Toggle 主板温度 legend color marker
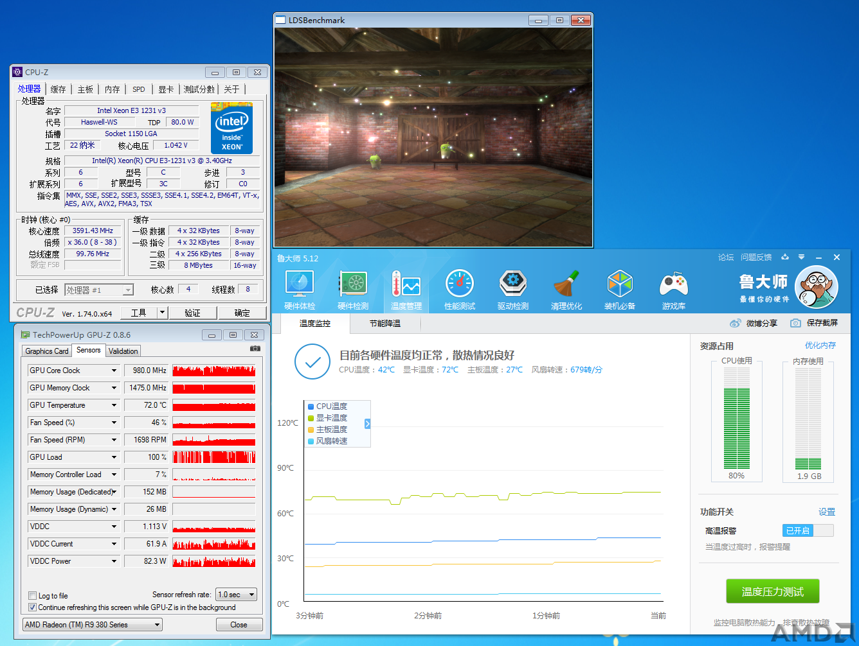 tap(311, 430)
